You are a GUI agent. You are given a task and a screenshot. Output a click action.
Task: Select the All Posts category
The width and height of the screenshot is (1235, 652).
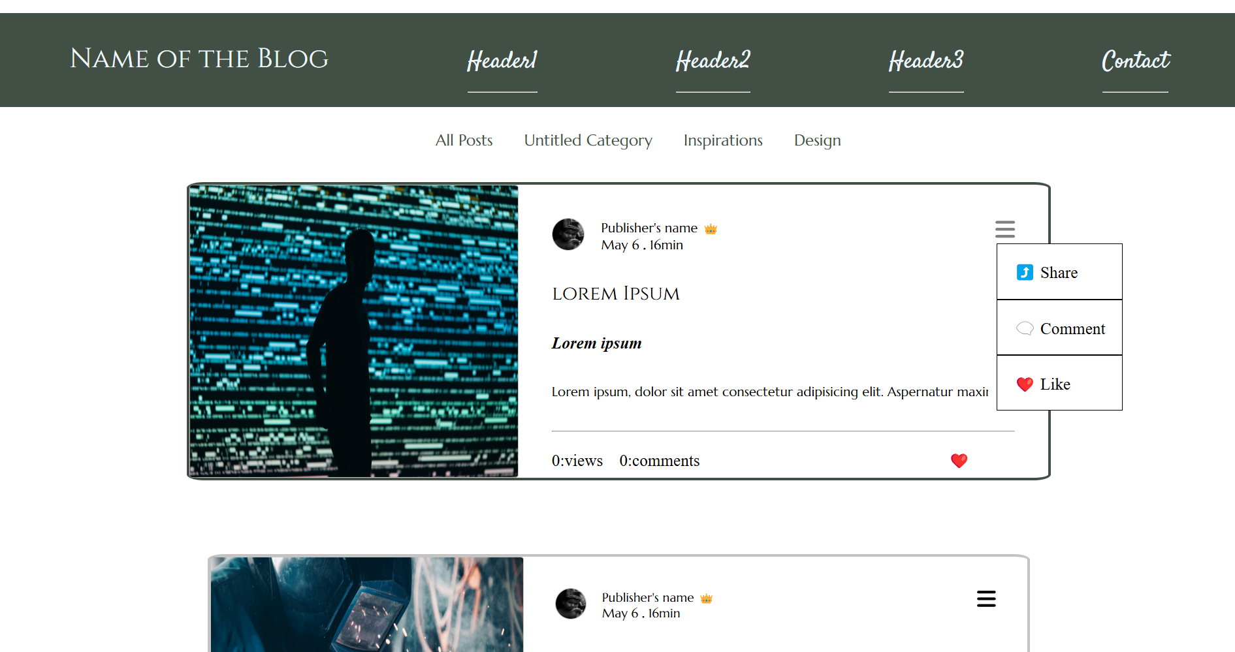tap(464, 140)
